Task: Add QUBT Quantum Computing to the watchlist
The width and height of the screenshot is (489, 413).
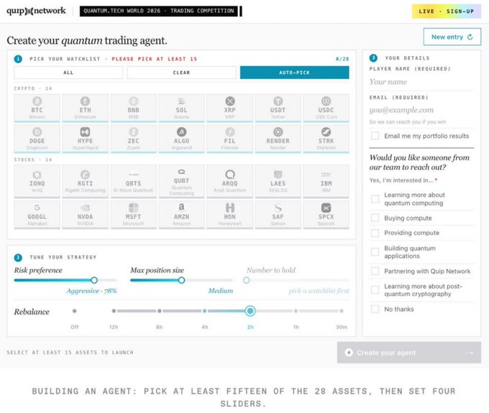Action: 181,182
